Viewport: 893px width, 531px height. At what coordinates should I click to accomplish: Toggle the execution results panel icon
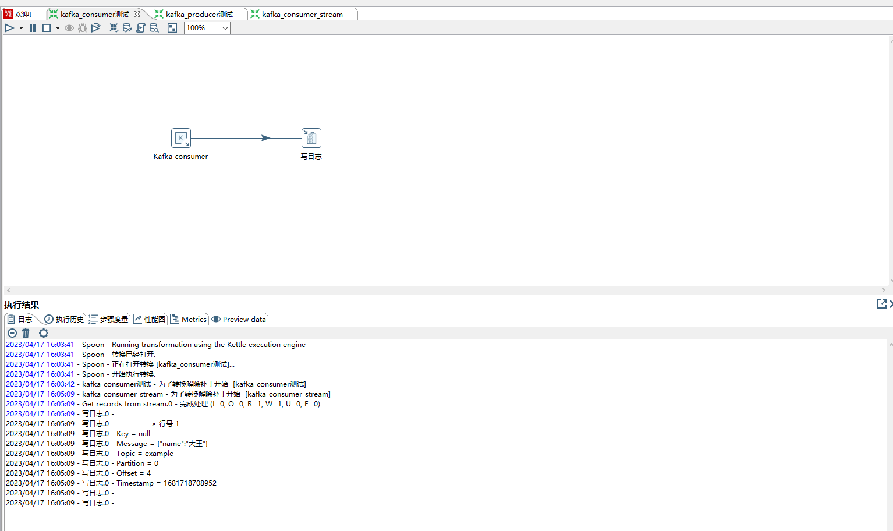pos(172,28)
